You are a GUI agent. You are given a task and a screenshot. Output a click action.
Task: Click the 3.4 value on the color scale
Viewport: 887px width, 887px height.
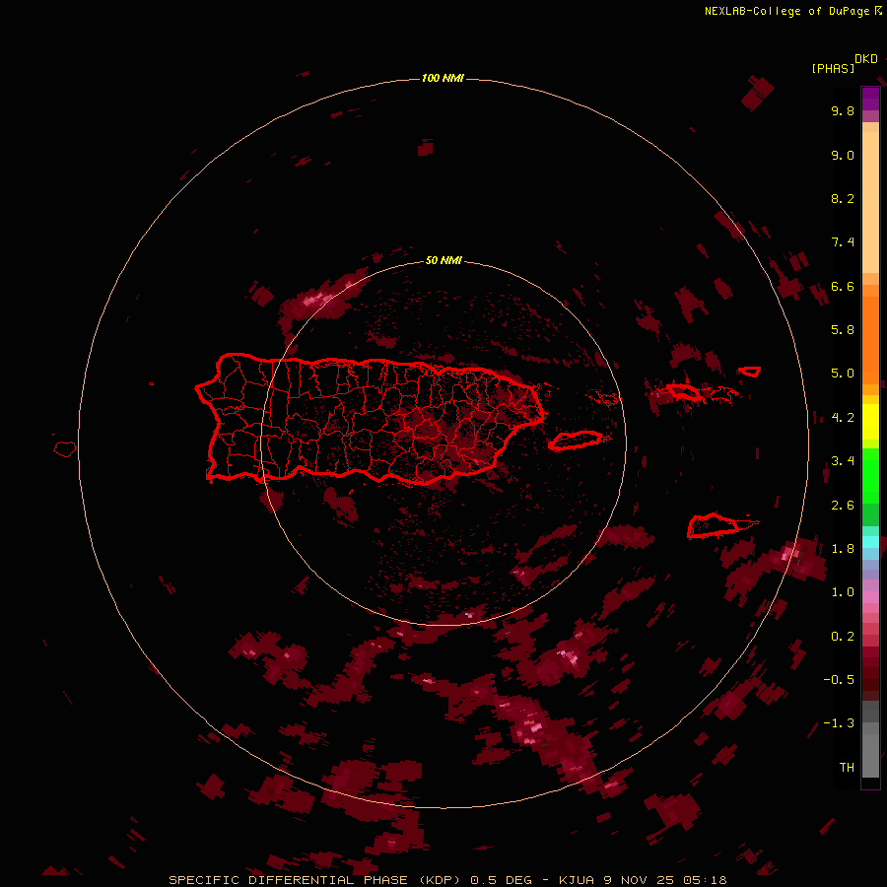click(x=843, y=461)
